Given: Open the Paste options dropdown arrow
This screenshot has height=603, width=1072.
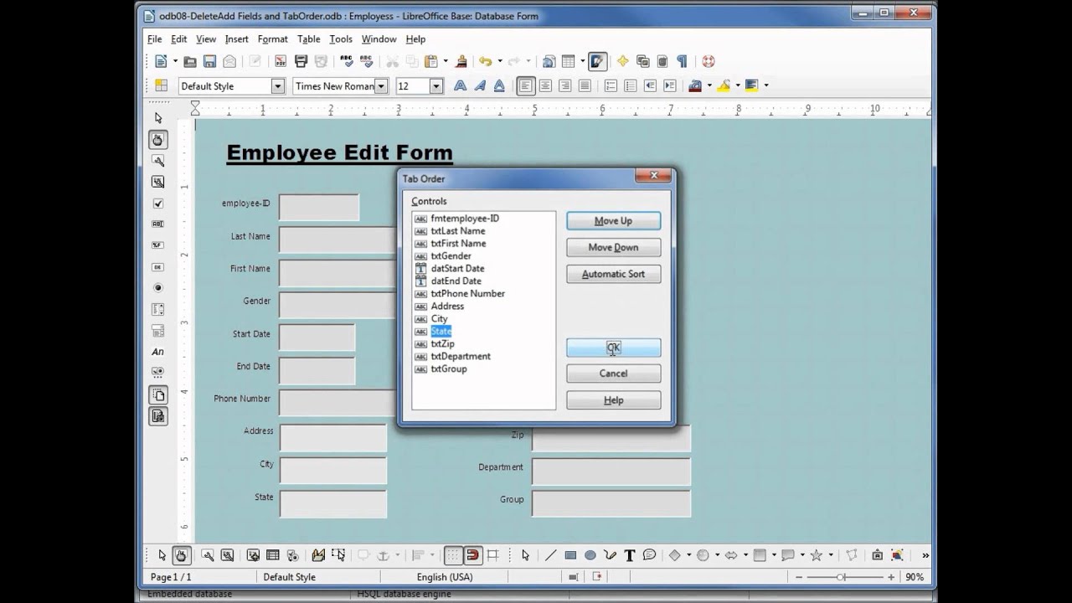Looking at the screenshot, I should (x=446, y=61).
